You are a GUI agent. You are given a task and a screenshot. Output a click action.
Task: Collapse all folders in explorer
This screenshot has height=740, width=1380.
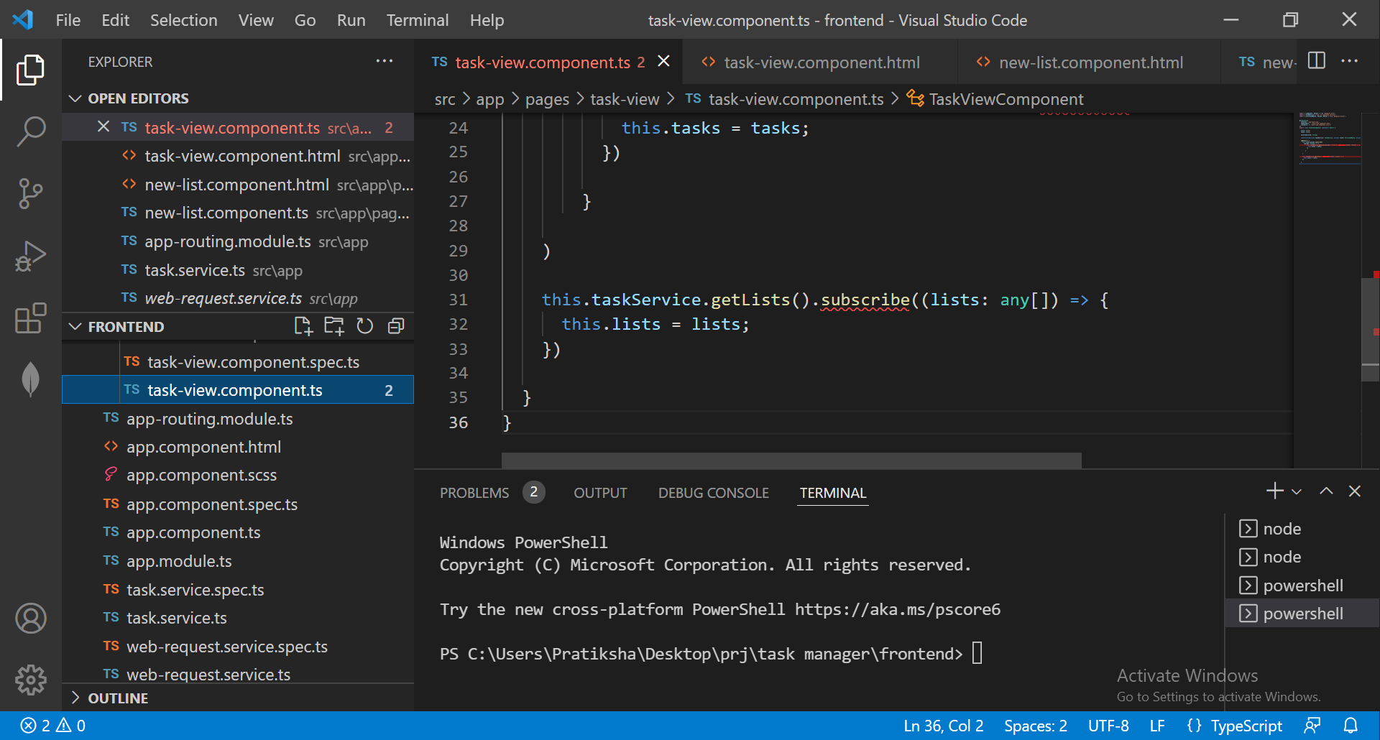tap(396, 327)
